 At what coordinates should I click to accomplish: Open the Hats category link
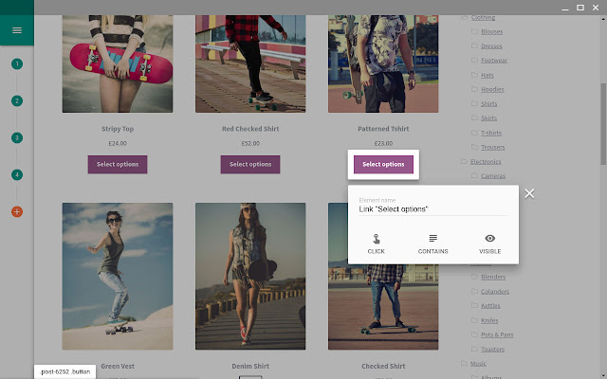coord(487,75)
